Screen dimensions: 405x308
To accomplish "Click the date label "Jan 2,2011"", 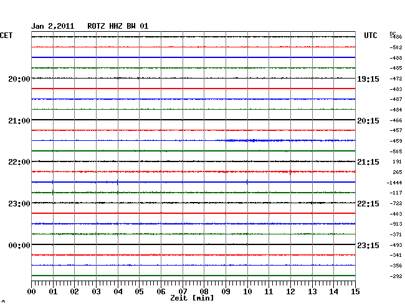I will point(53,26).
